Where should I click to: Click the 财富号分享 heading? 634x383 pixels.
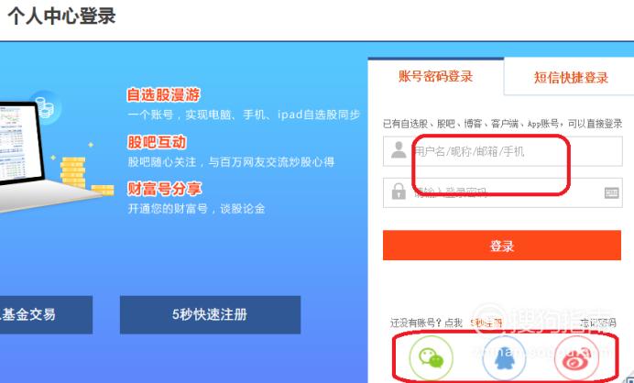(x=164, y=189)
